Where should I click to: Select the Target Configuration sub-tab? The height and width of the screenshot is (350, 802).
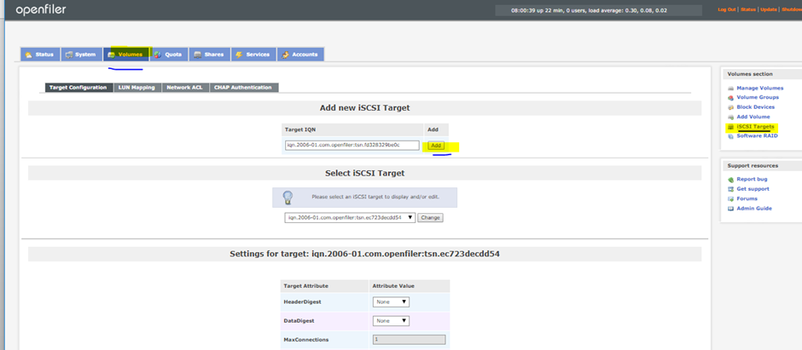(78, 88)
